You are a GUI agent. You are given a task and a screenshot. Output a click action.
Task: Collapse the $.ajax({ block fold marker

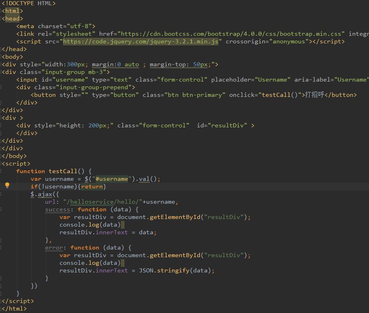click(1, 194)
